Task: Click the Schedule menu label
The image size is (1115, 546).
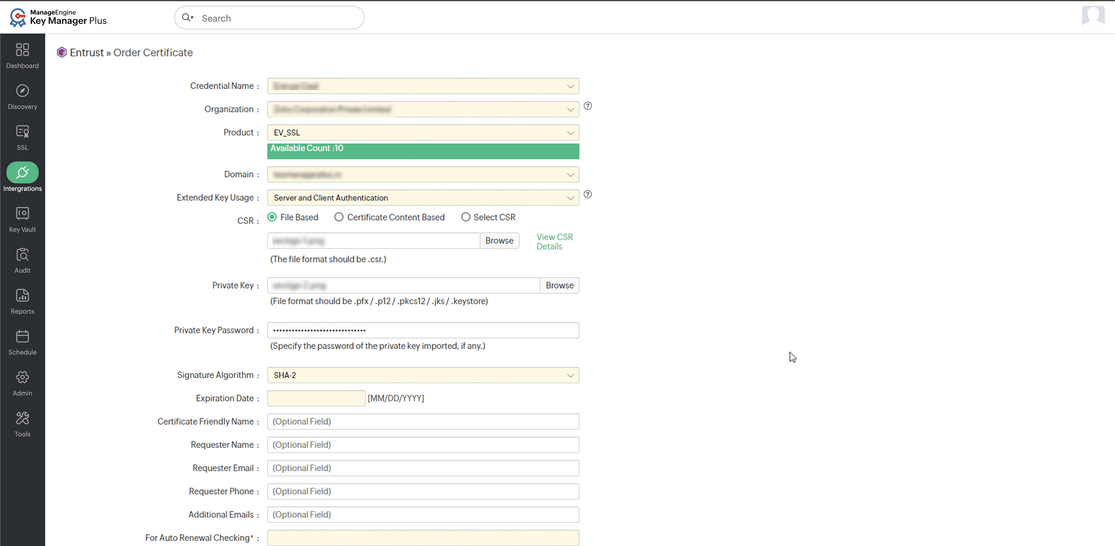Action: click(23, 352)
